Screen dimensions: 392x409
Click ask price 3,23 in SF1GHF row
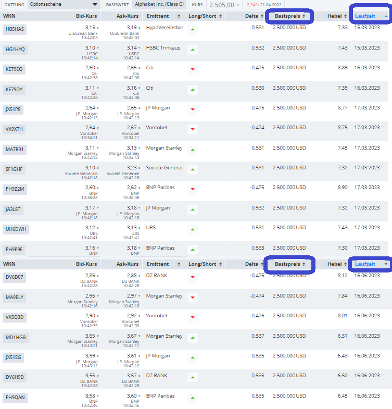(132, 168)
